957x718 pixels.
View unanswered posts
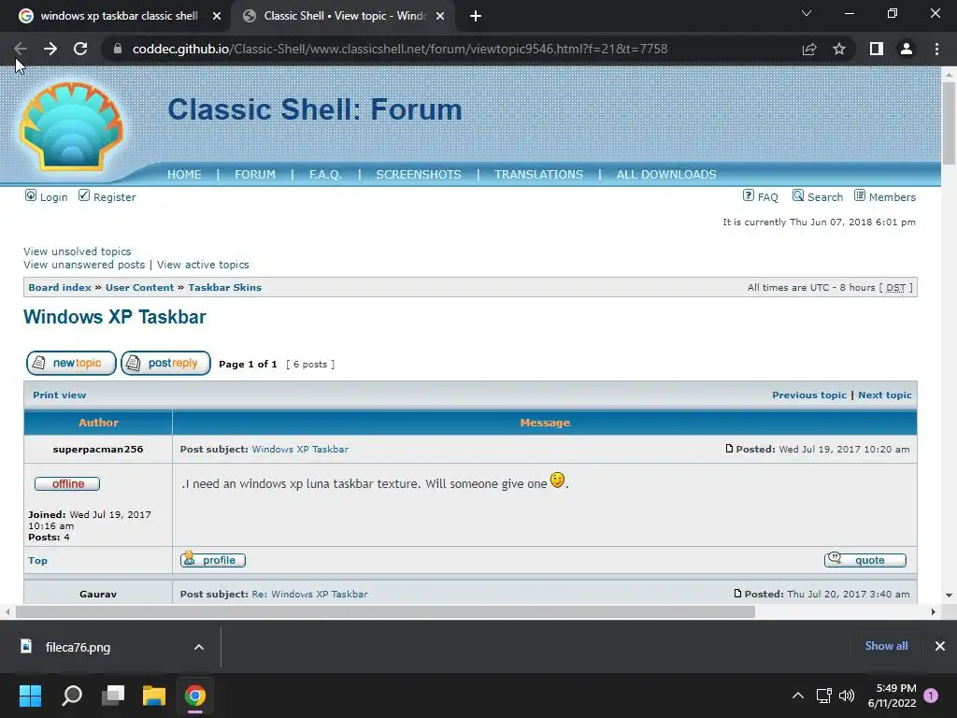tap(84, 265)
